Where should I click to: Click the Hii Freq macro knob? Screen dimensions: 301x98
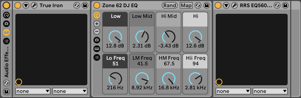[x=195, y=79]
